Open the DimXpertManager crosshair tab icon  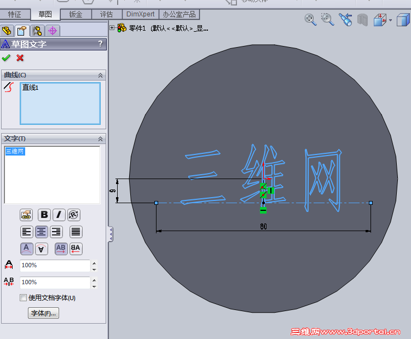pos(53,31)
